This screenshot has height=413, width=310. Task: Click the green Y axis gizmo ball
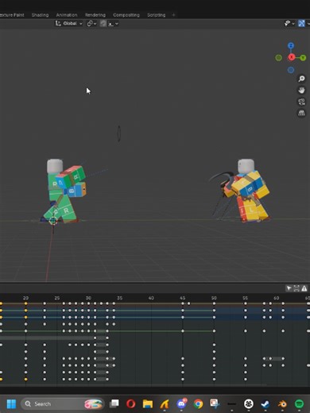click(x=303, y=58)
